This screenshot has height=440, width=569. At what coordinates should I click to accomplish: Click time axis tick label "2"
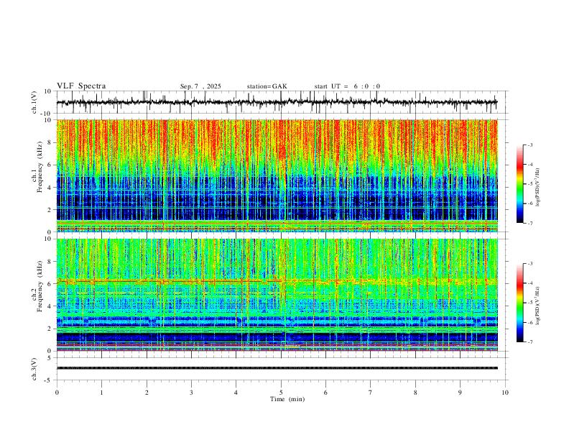pos(147,393)
